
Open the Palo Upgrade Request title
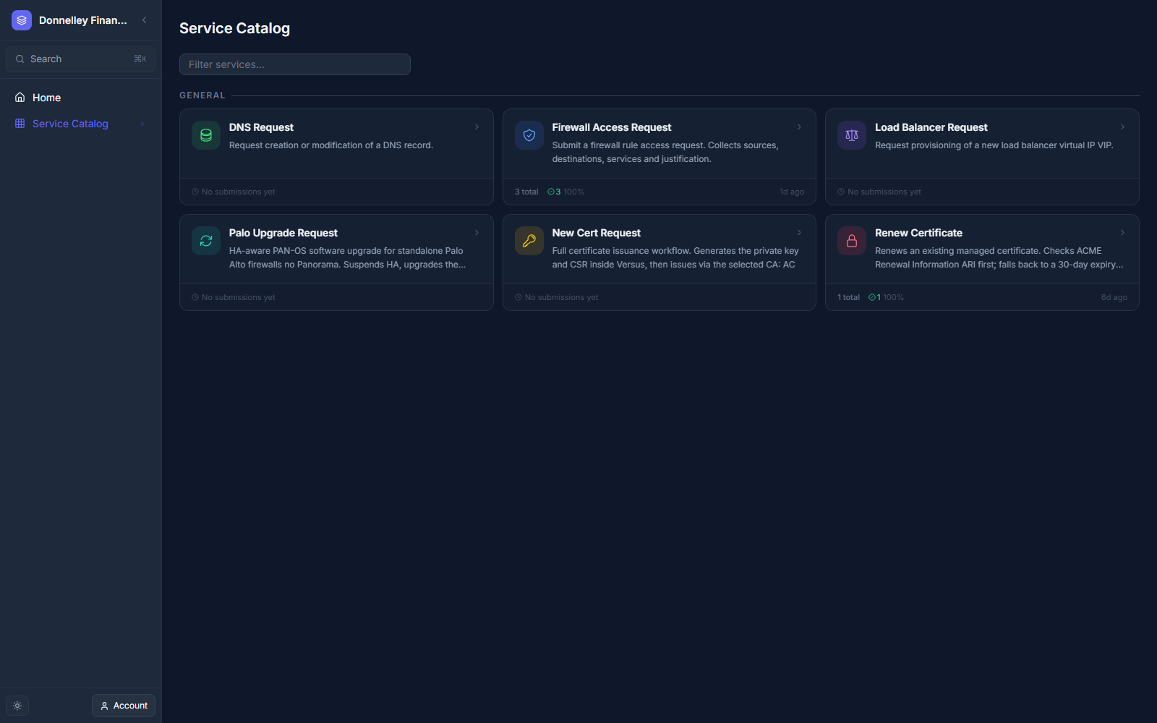[283, 233]
